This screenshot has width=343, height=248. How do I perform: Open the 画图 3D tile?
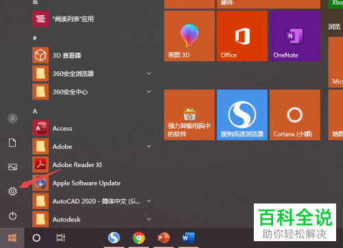189,36
